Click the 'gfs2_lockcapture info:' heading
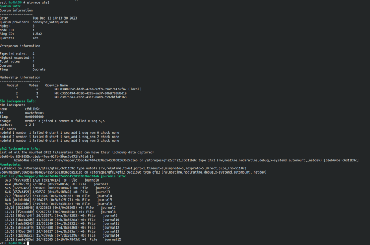370x245 pixels. point(20,149)
